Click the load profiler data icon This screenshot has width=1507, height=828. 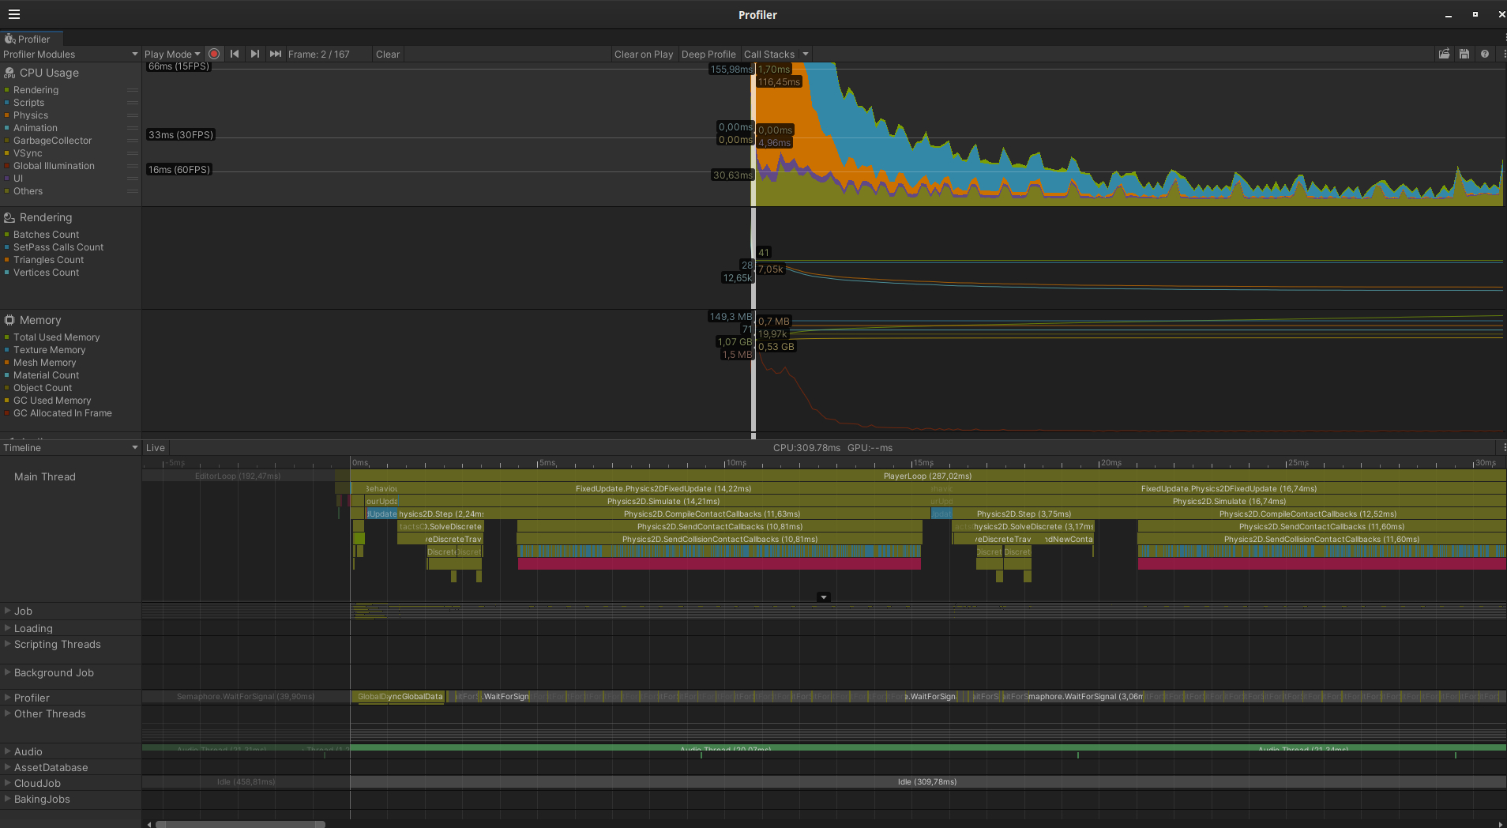pos(1444,54)
